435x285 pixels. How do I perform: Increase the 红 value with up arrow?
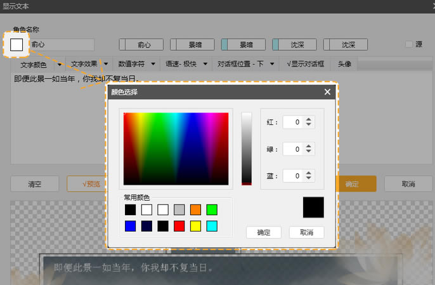pyautogui.click(x=309, y=119)
